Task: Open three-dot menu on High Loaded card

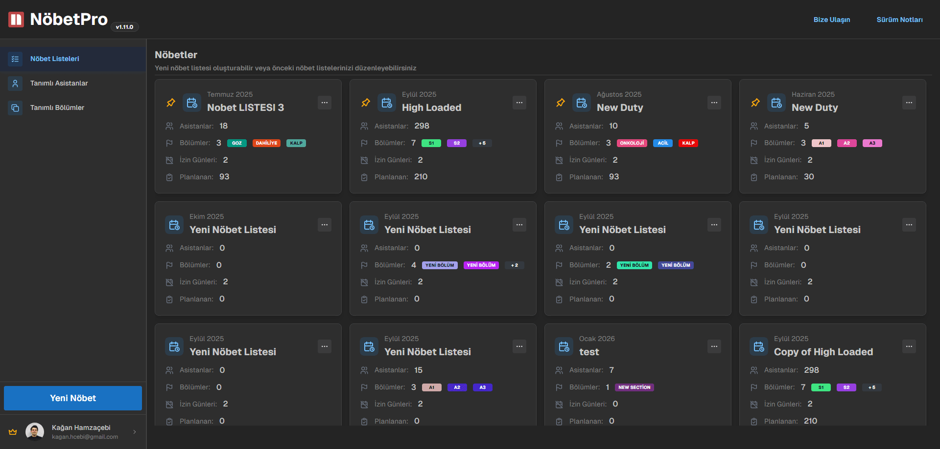Action: click(519, 103)
